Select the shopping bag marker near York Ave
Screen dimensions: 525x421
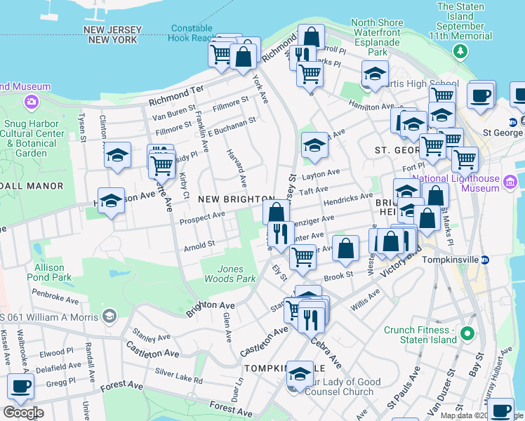coord(245,55)
